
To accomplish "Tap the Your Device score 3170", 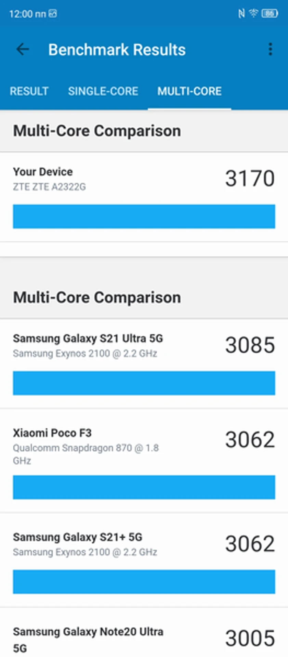I will pyautogui.click(x=250, y=178).
